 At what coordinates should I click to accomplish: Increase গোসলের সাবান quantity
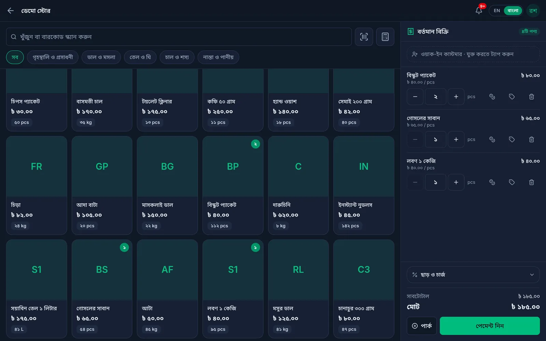(456, 139)
